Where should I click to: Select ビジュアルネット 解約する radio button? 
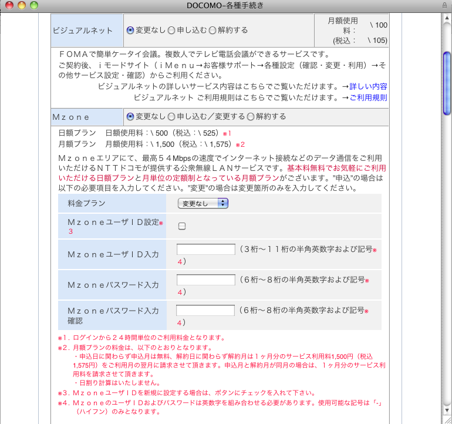pos(212,30)
